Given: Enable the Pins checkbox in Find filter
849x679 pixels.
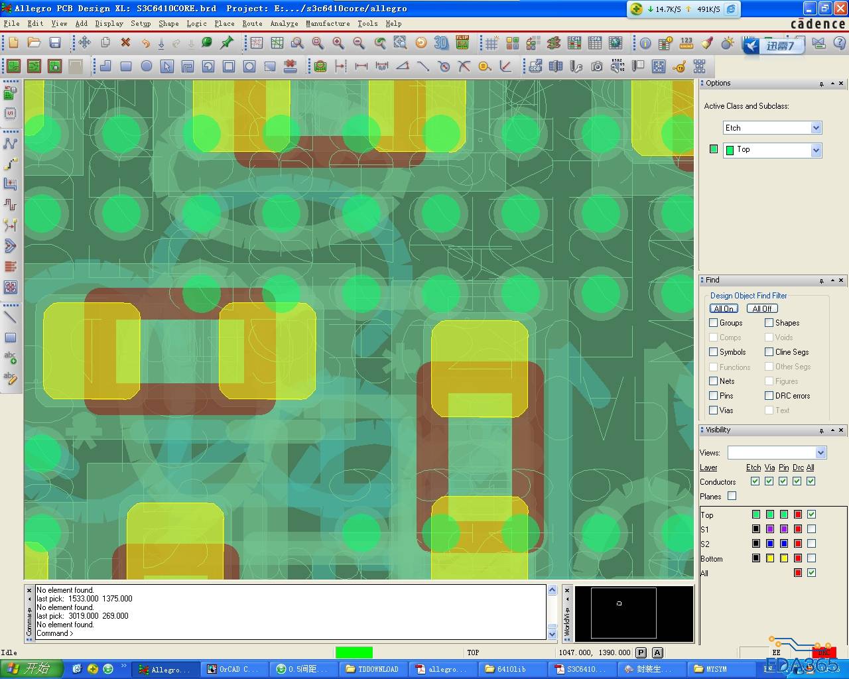Looking at the screenshot, I should (x=714, y=396).
